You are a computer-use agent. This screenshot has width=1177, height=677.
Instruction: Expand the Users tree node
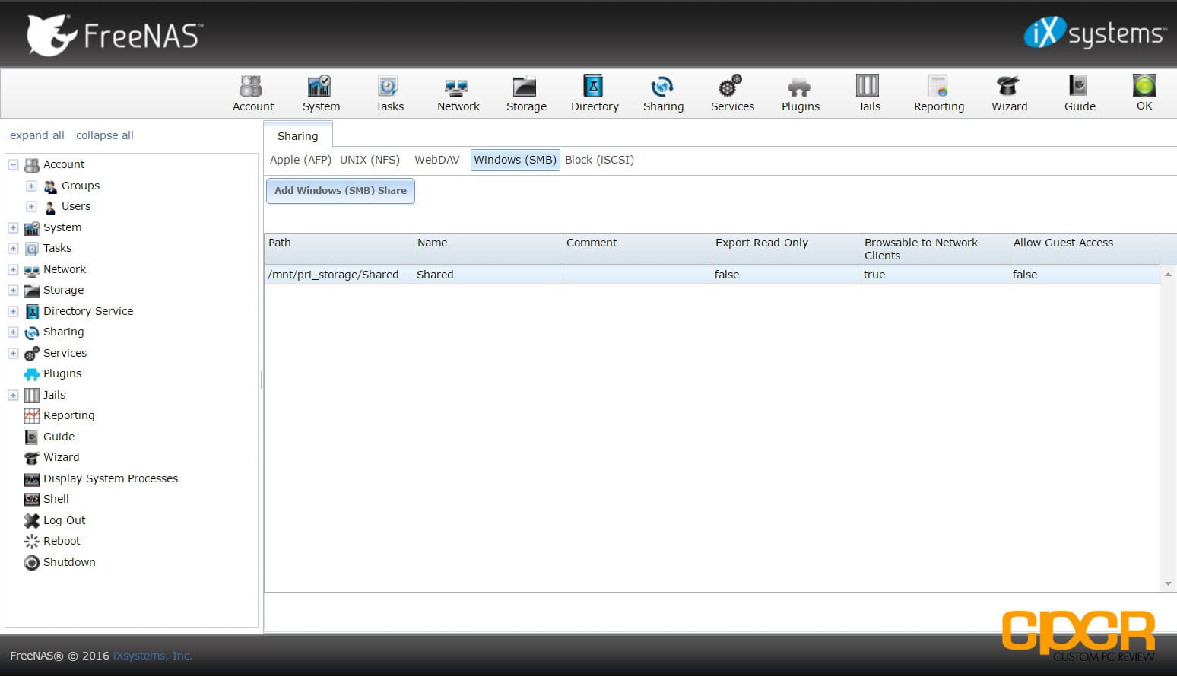[x=31, y=206]
